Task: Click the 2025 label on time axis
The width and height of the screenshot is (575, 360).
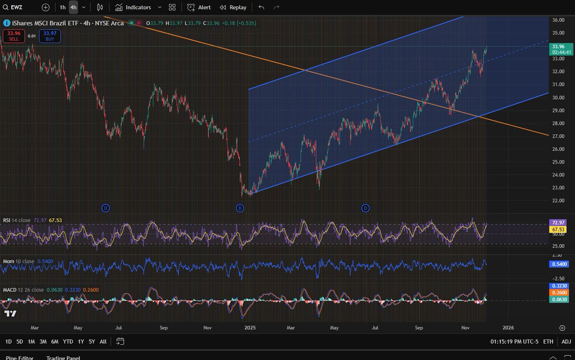Action: point(251,328)
